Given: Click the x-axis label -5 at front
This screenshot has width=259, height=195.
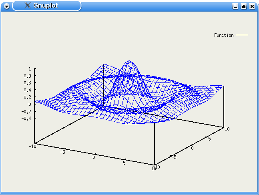Looking at the screenshot, I should click(62, 152).
